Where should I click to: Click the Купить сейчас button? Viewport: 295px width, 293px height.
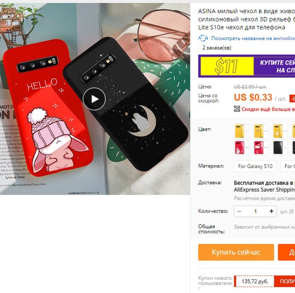[x=236, y=252]
